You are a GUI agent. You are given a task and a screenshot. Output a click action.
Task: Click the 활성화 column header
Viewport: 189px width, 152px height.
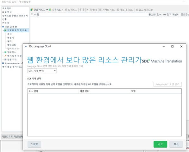(x=152, y=15)
